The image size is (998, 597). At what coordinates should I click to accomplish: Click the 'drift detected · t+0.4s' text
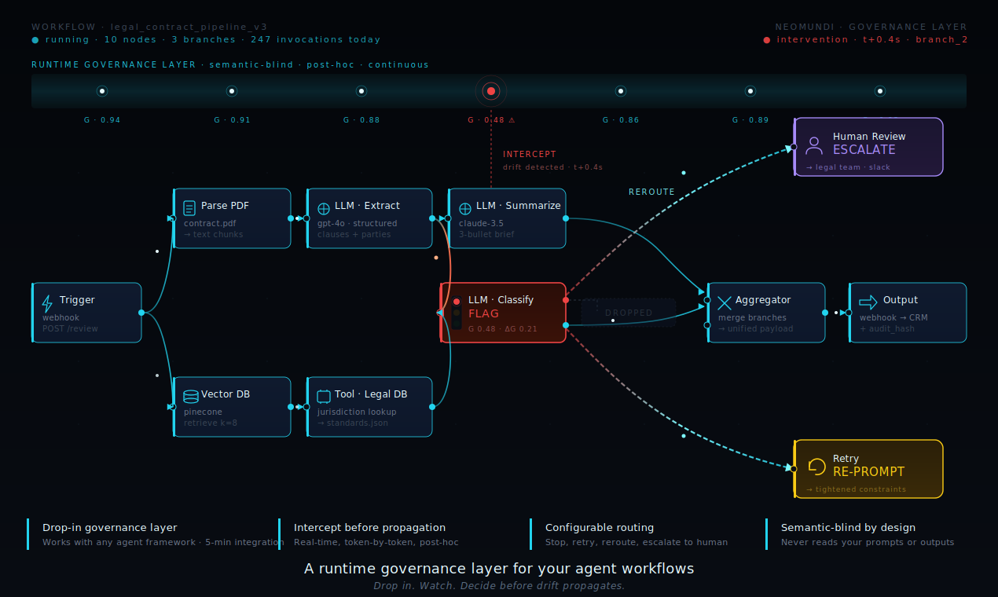click(x=553, y=167)
